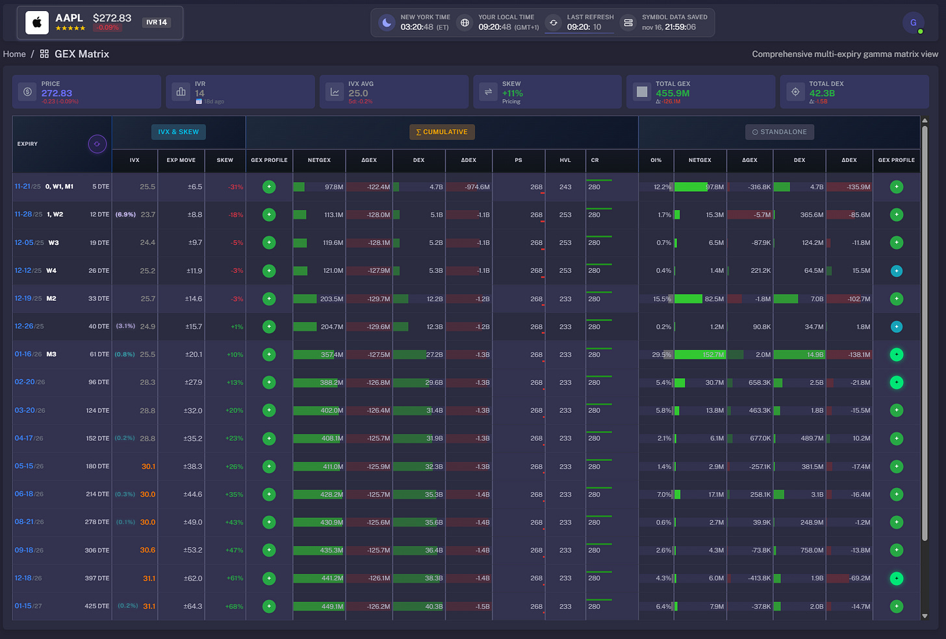Toggle the CUMULATIVE section

click(442, 132)
